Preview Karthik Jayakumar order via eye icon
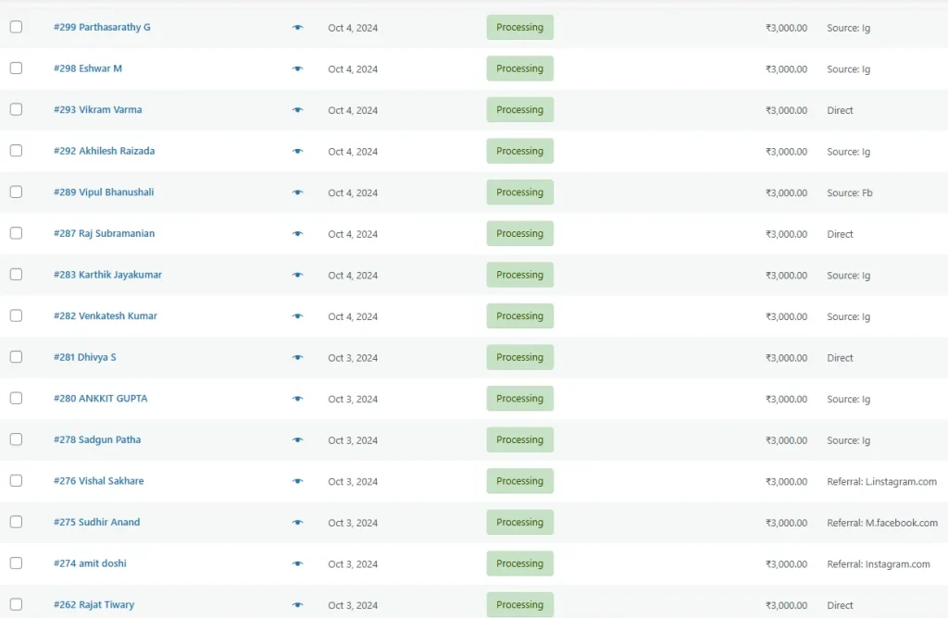Screen dimensions: 948x618 tap(297, 275)
